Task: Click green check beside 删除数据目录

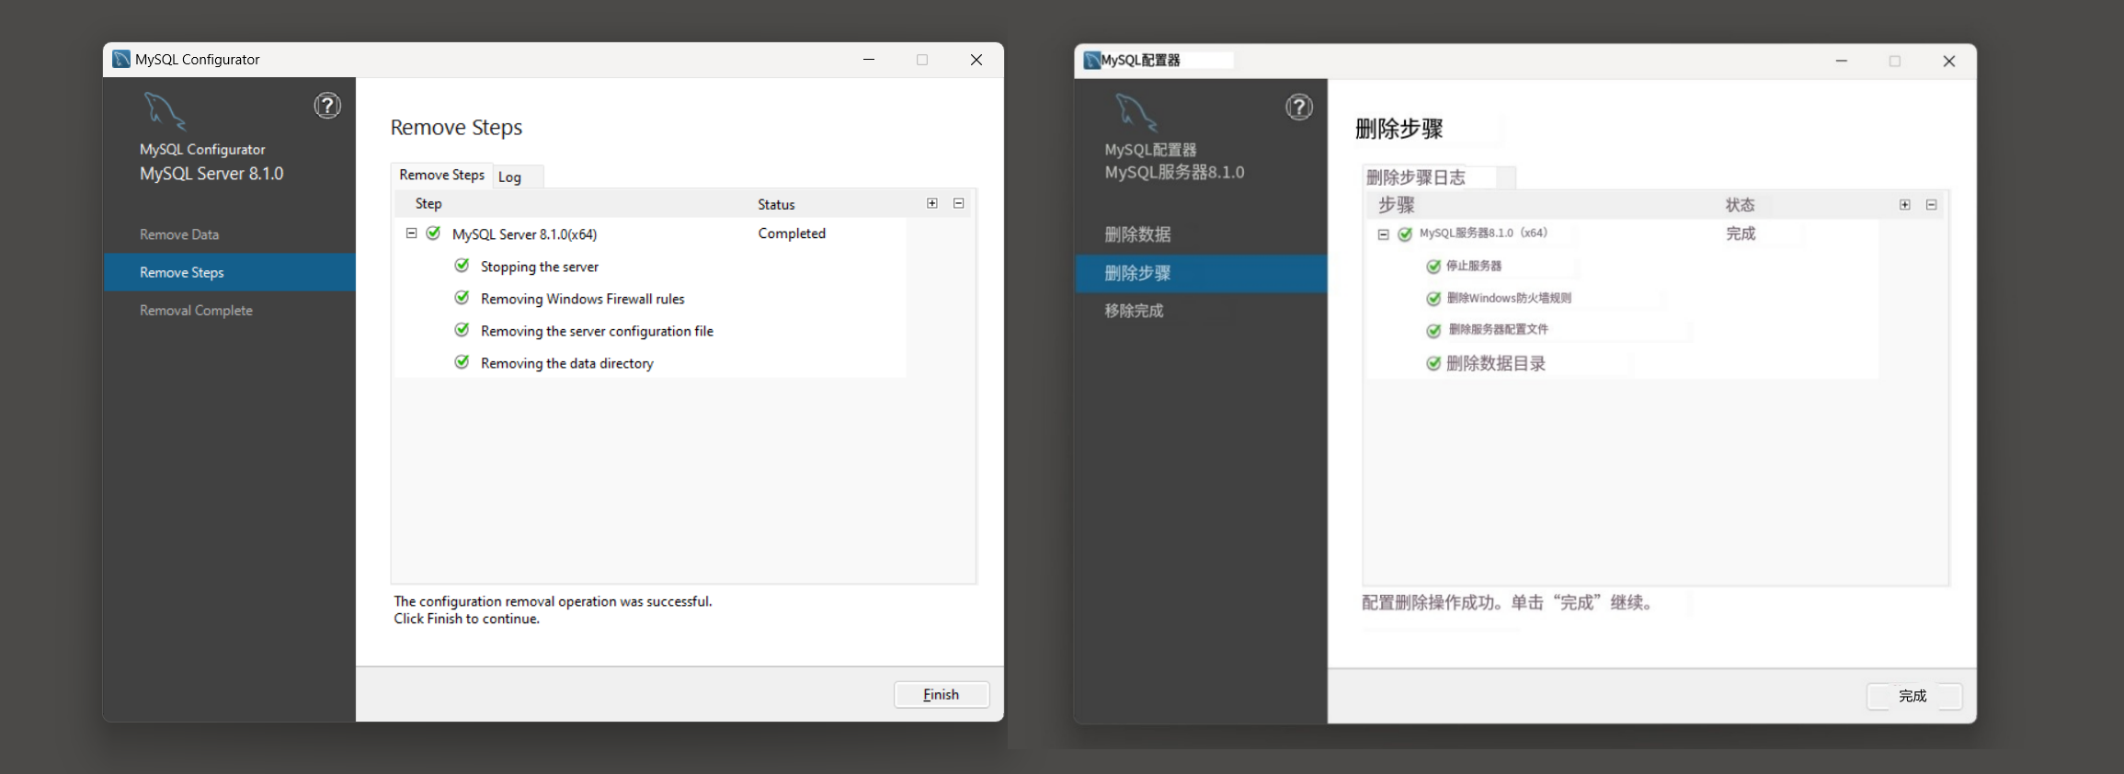Action: 1433,363
